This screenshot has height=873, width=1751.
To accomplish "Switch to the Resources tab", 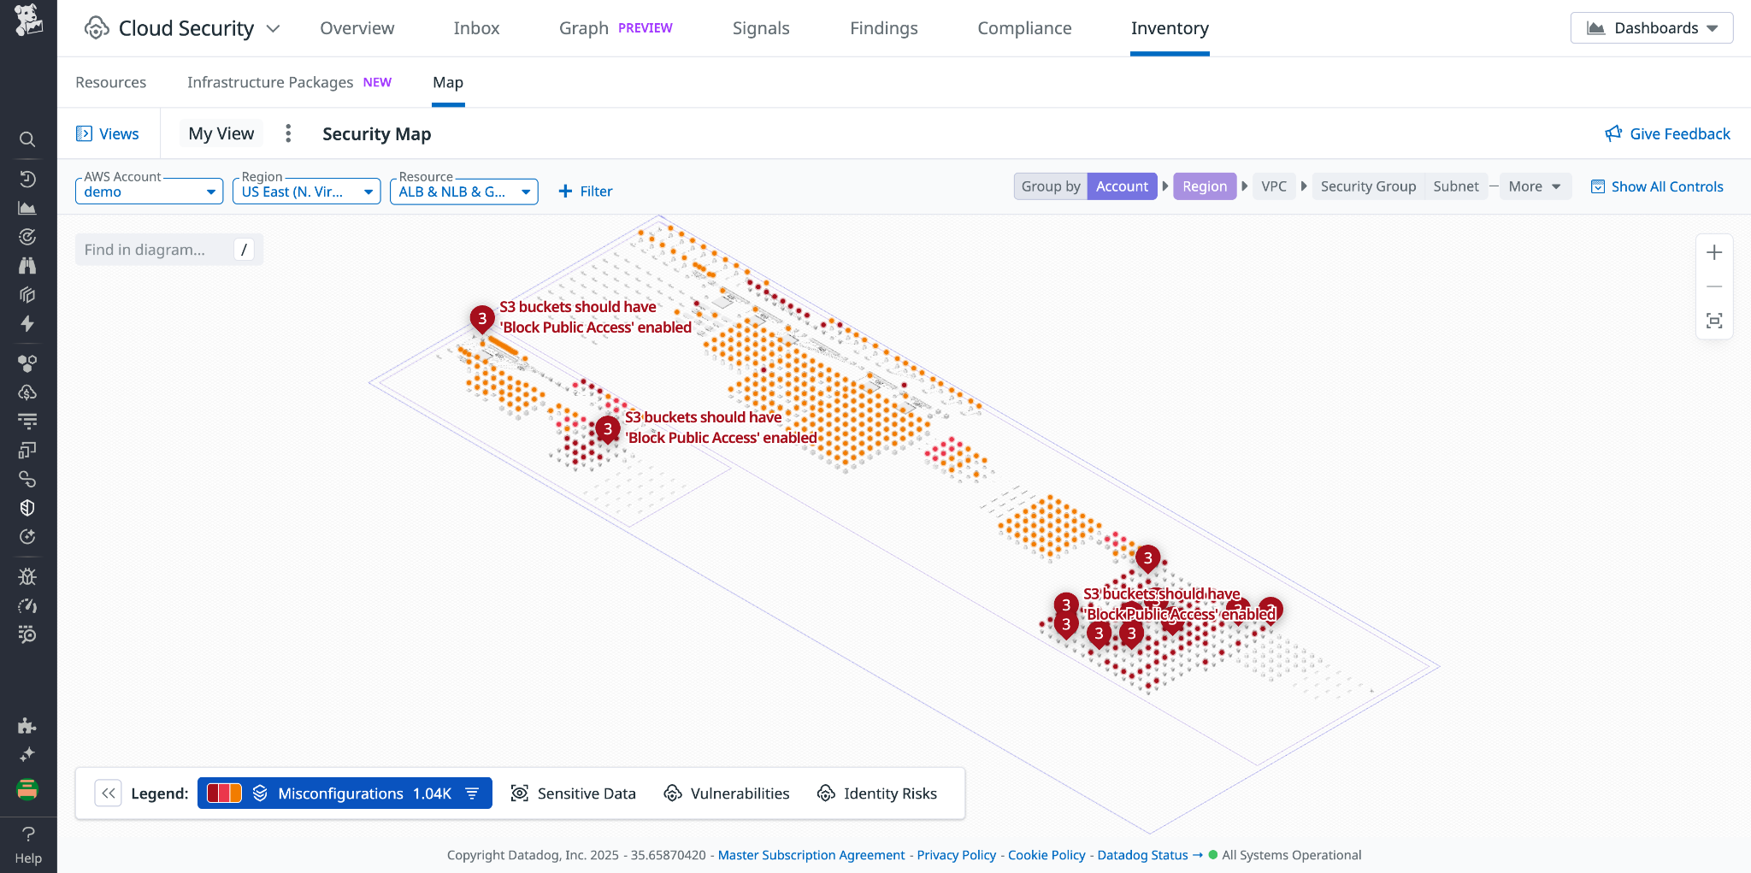I will coord(111,82).
